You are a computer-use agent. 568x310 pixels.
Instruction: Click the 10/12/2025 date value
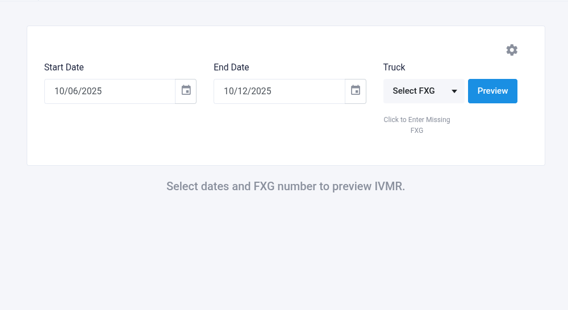(248, 91)
